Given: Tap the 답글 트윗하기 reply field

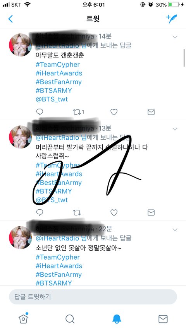Looking at the screenshot, I should click(x=93, y=297).
